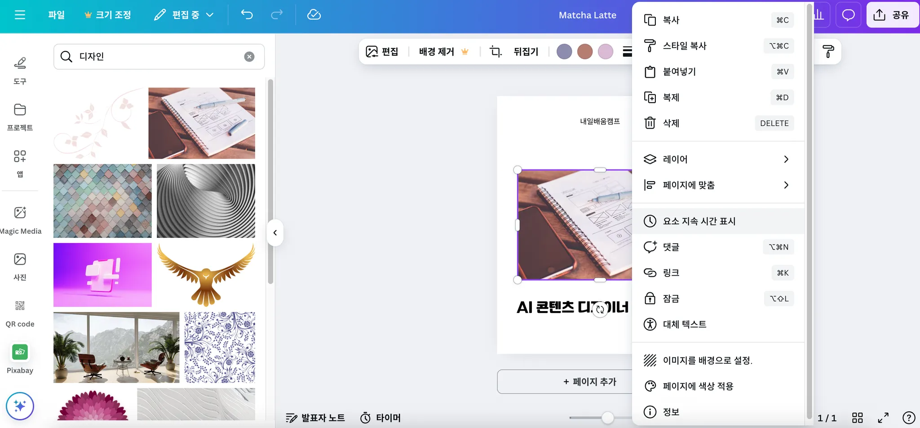Open the 프로젝트 projects panel

(20, 117)
